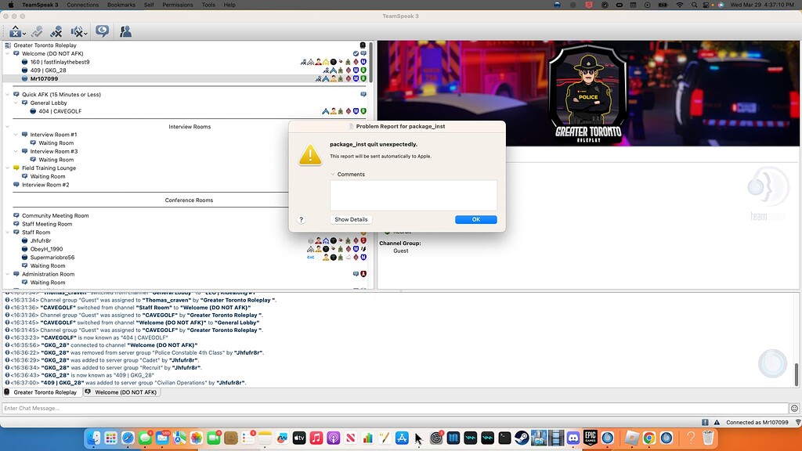Click the server icon beside Greater Toronto Roleplay

(8, 45)
